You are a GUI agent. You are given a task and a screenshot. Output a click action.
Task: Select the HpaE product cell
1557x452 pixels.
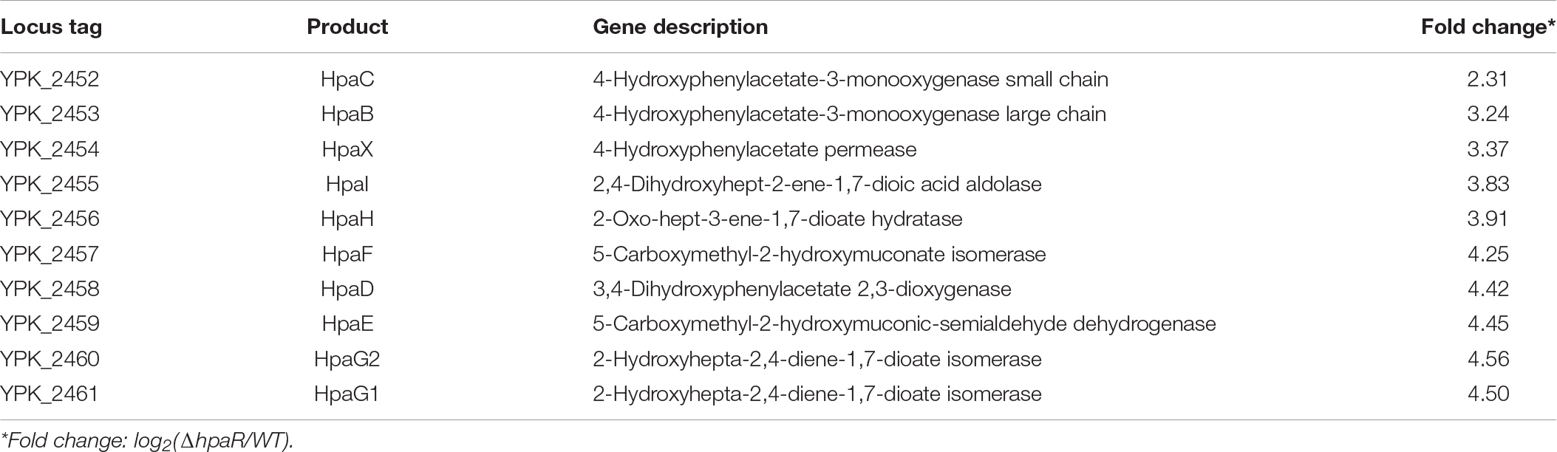(x=347, y=324)
